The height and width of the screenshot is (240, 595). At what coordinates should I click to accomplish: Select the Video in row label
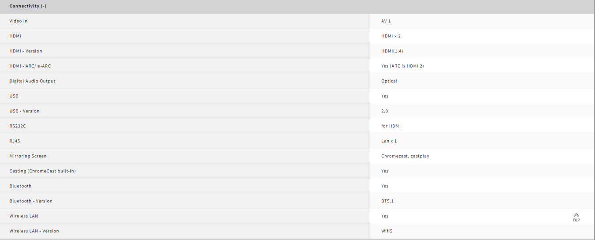tap(19, 21)
